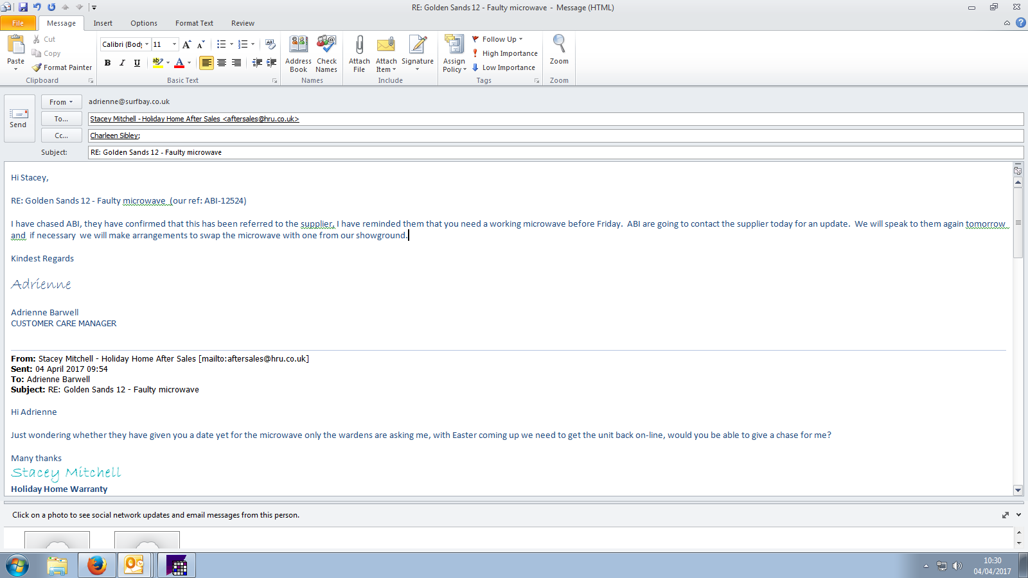Open the Follow Up dropdown
1028x578 pixels.
click(x=499, y=39)
